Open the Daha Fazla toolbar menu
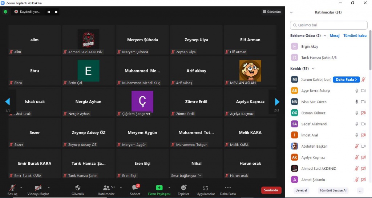 [x=228, y=190]
